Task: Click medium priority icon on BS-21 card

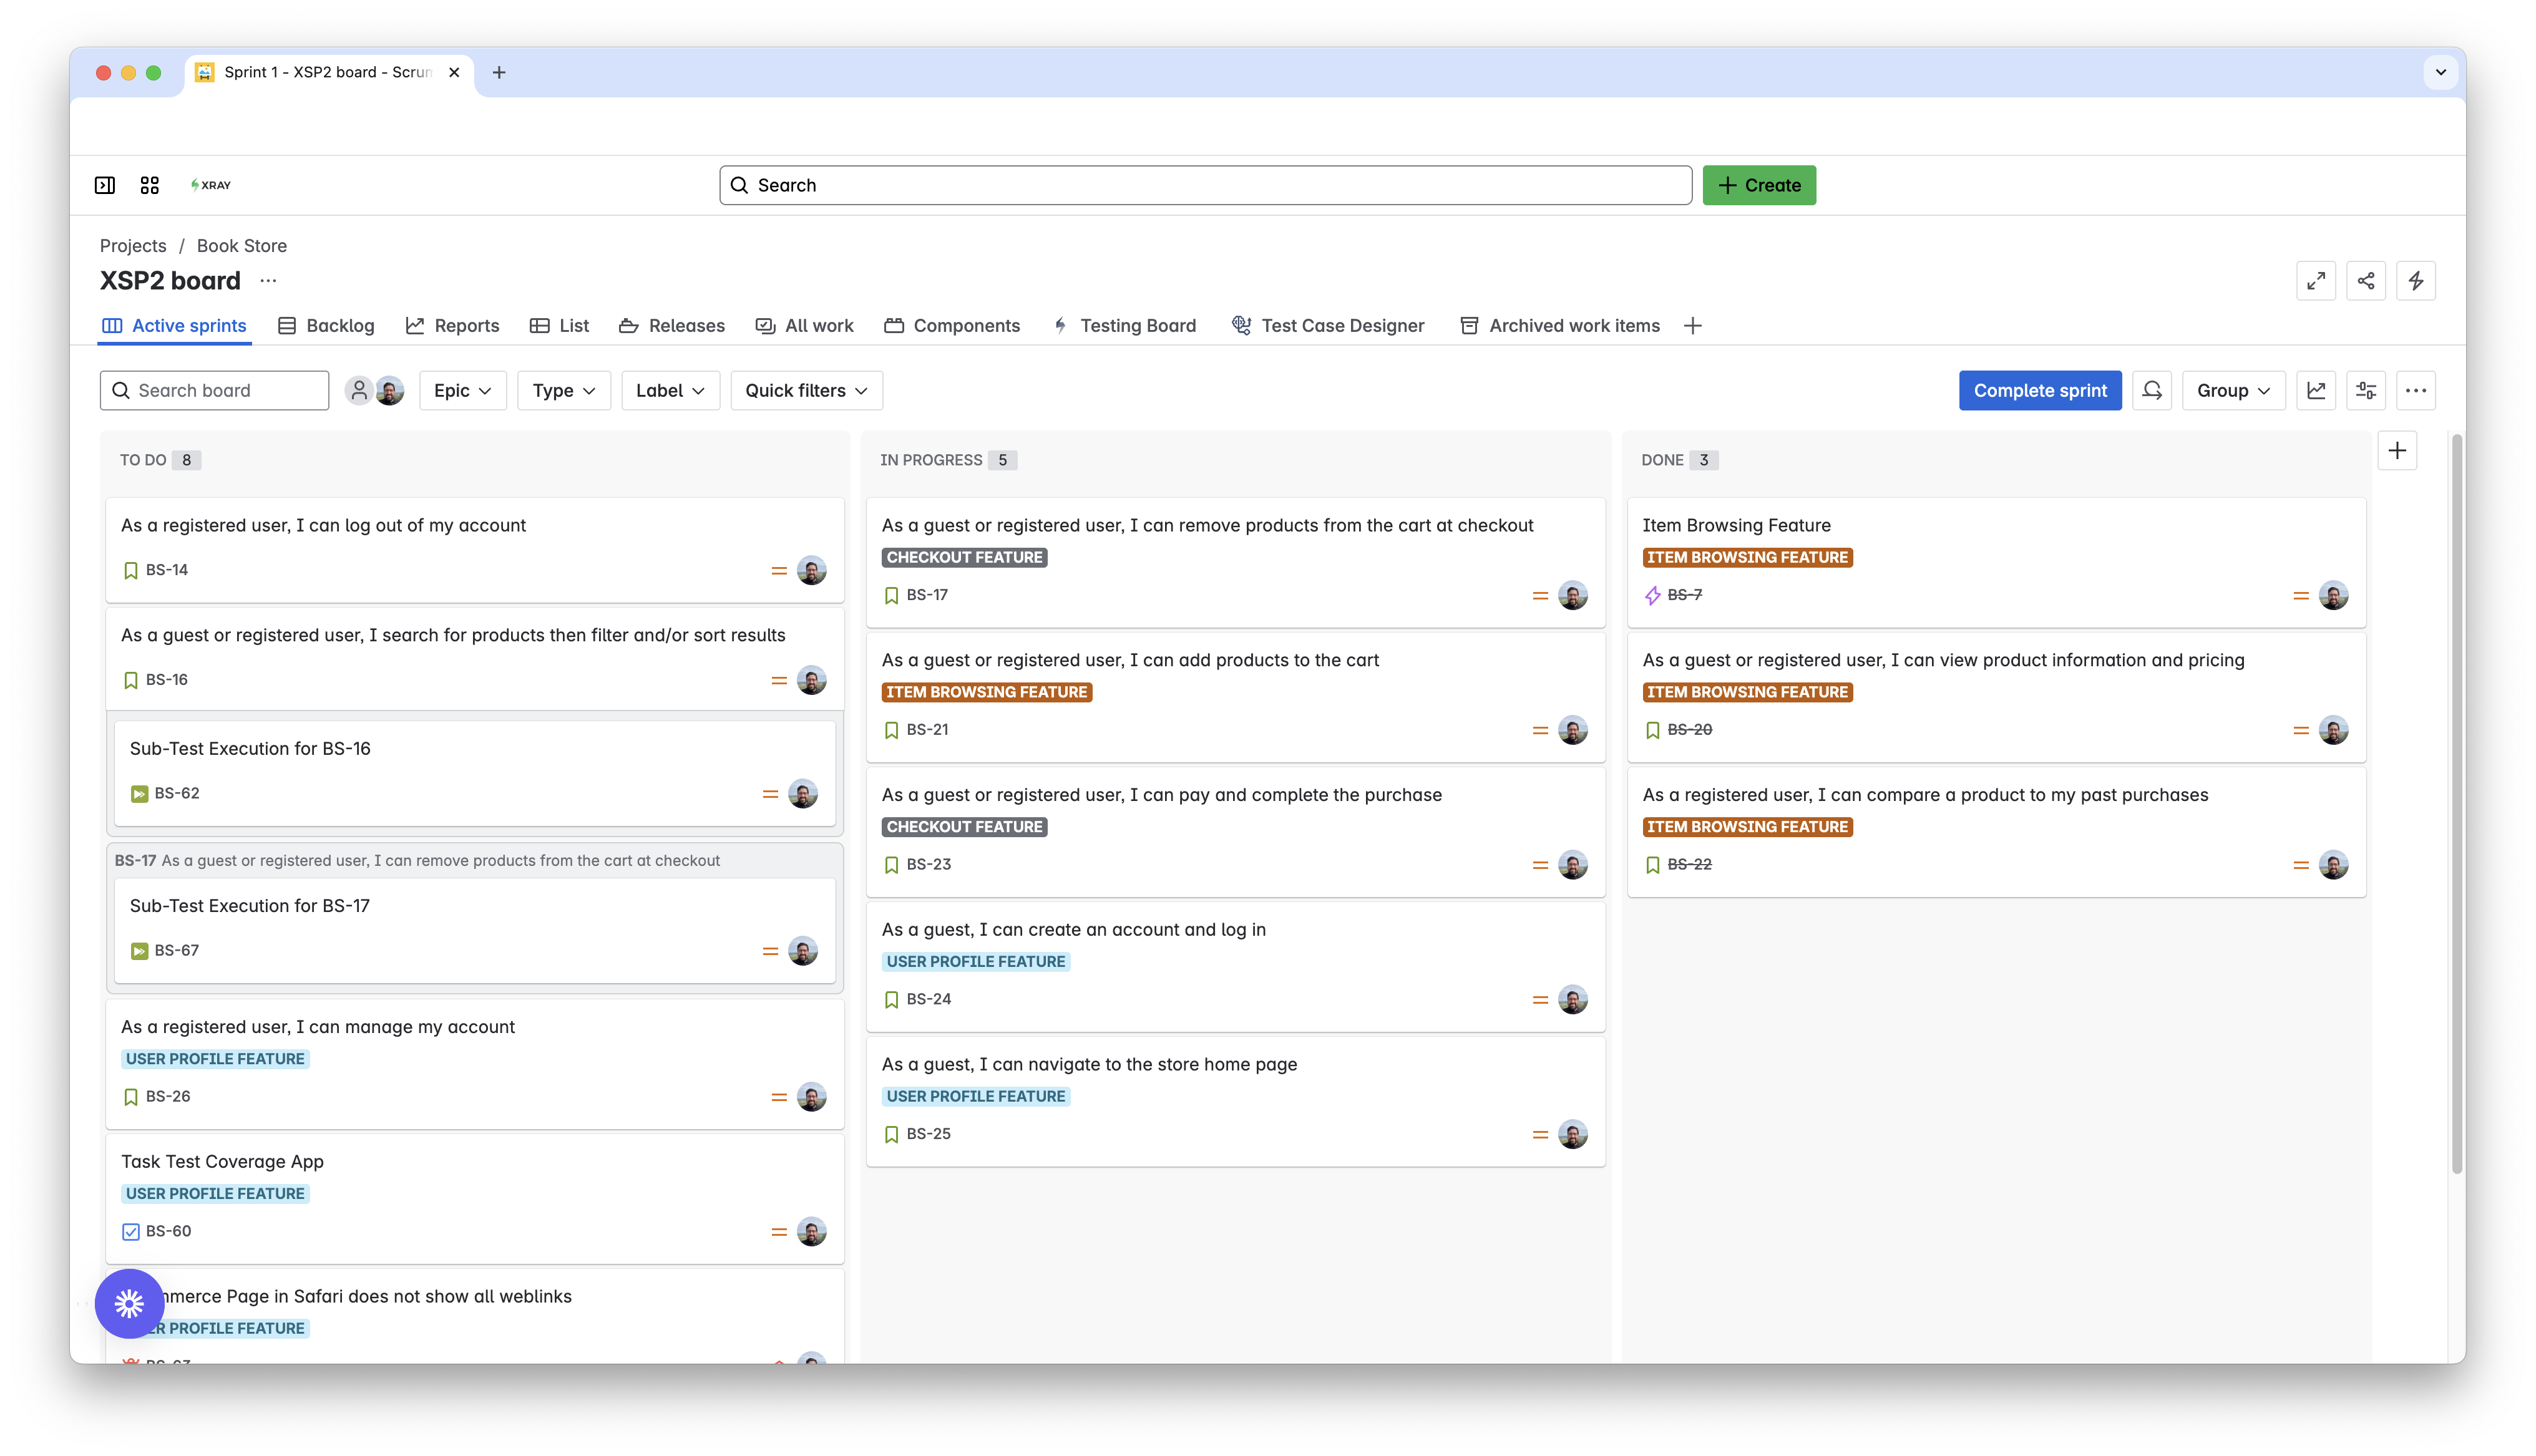Action: pos(1540,731)
